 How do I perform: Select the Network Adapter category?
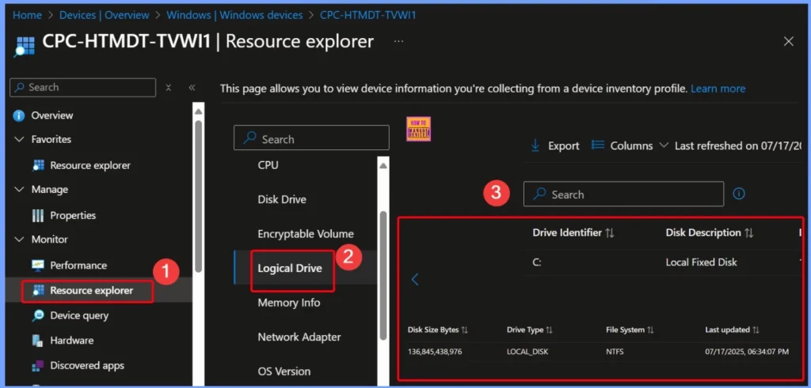(299, 337)
